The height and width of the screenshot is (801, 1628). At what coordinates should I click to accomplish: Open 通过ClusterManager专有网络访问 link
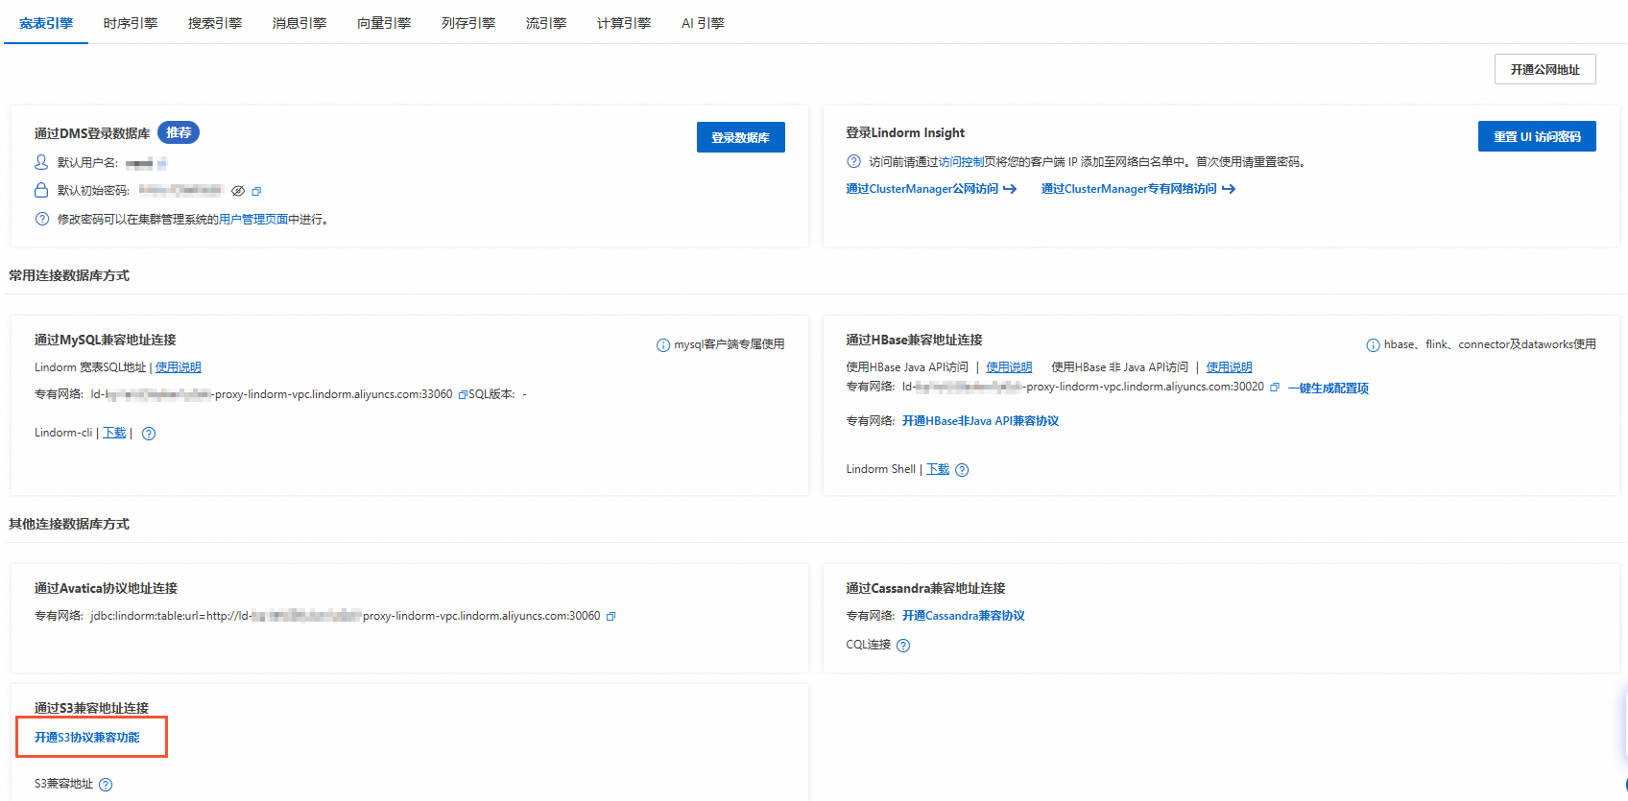1138,189
